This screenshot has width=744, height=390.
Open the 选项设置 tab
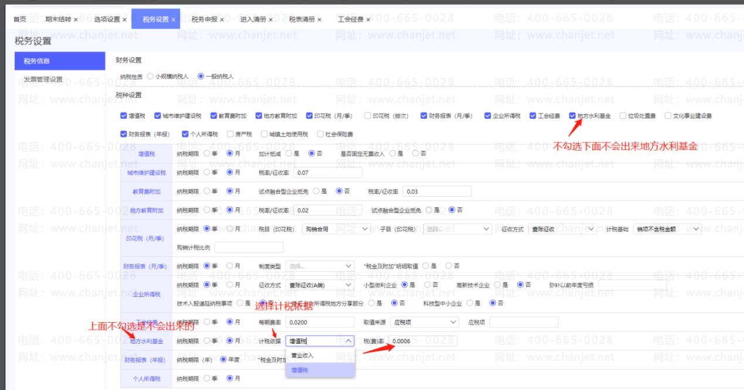(x=107, y=19)
